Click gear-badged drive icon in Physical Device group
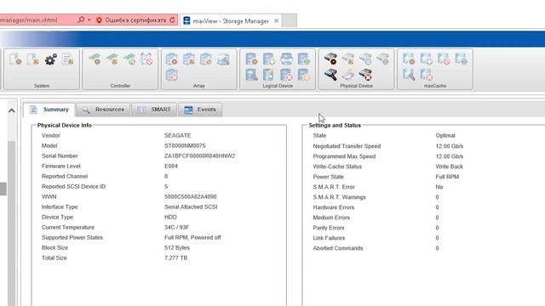 point(330,59)
